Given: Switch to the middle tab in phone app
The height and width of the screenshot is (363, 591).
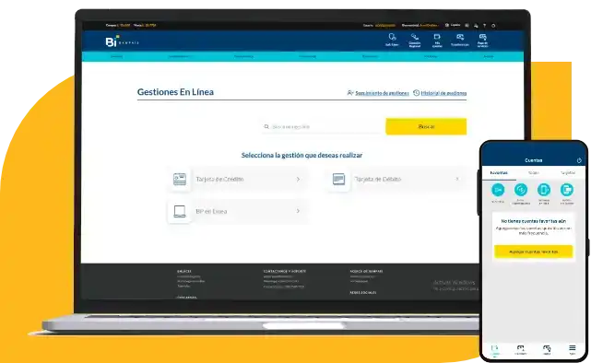Looking at the screenshot, I should pos(533,173).
